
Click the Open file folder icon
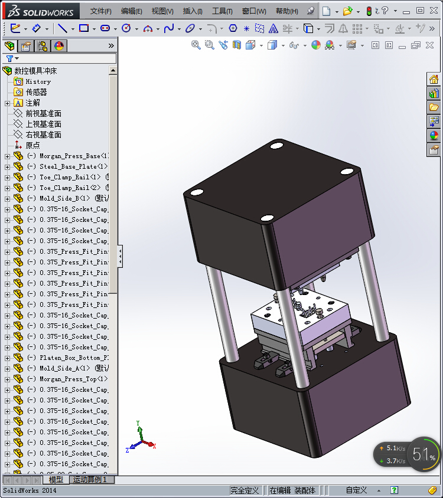347,11
